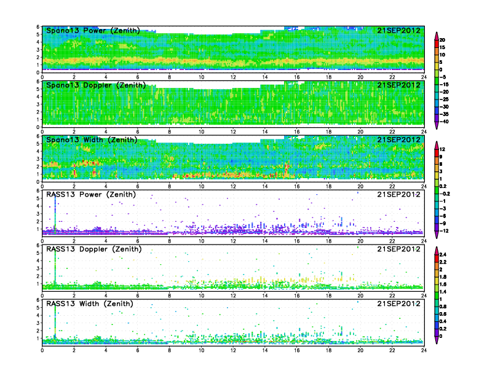Click y-axis tick 4 of RASS13 Doppler panel
The image size is (487, 376).
tap(38, 260)
